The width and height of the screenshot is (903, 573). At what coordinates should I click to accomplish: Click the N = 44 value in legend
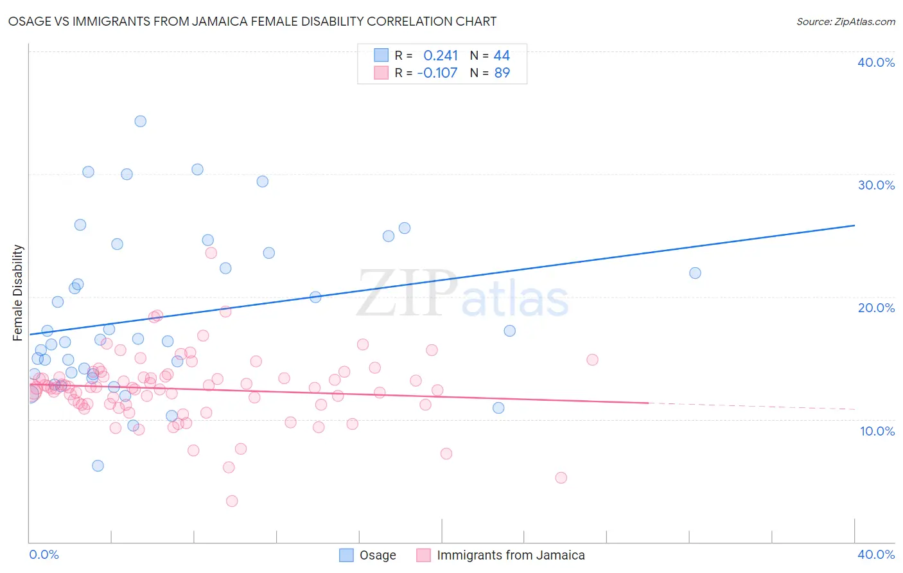coord(490,55)
